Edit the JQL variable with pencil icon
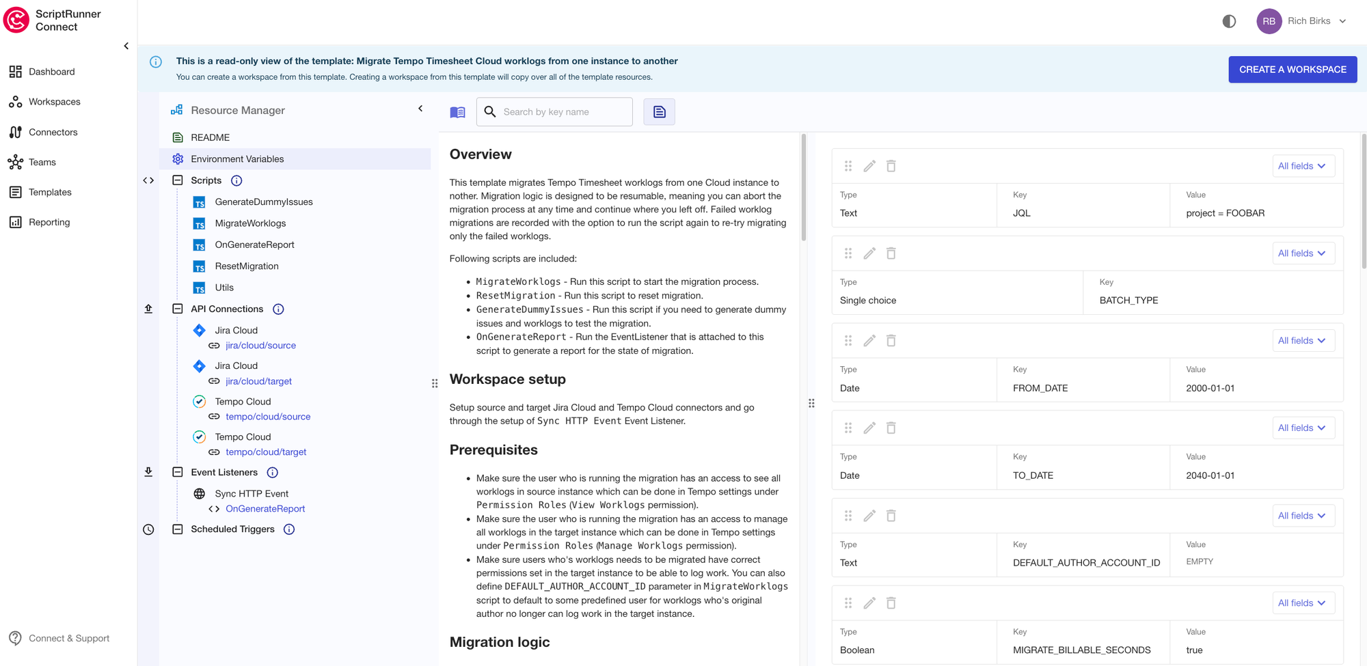Screen dimensions: 1367x666 [869, 166]
